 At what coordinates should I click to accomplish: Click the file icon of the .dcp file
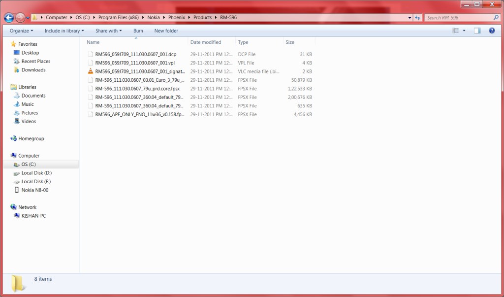(x=91, y=54)
